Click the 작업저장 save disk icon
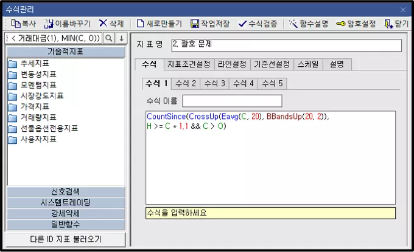The width and height of the screenshot is (414, 252). 195,24
